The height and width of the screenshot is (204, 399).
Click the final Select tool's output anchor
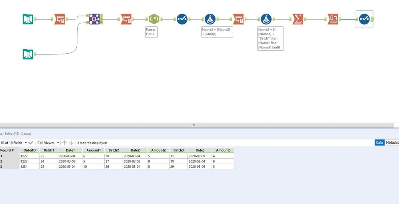[x=373, y=19]
